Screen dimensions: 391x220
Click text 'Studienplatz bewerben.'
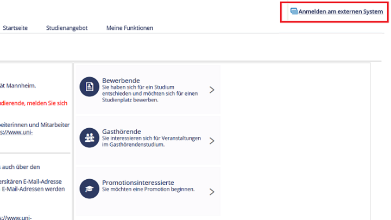tap(130, 100)
